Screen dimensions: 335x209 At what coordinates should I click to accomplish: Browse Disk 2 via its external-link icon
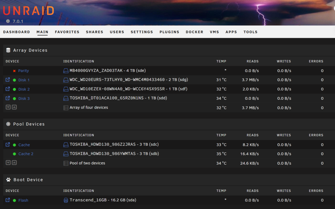(x=8, y=89)
